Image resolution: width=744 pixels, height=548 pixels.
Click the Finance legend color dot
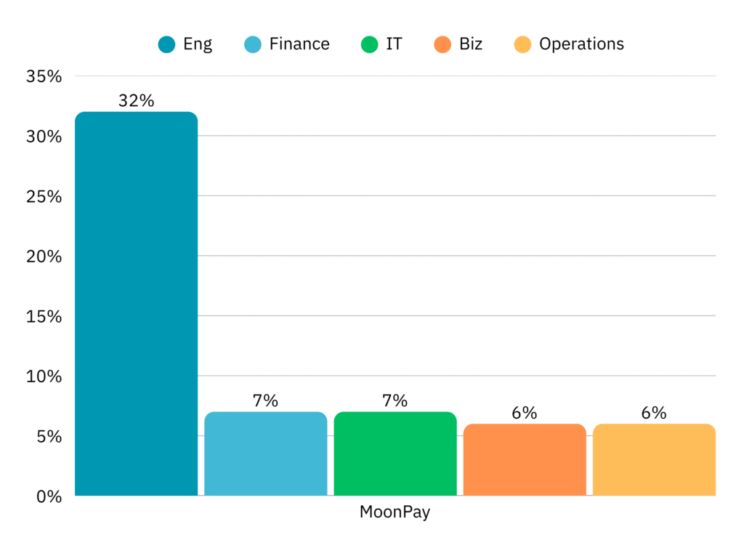(252, 44)
